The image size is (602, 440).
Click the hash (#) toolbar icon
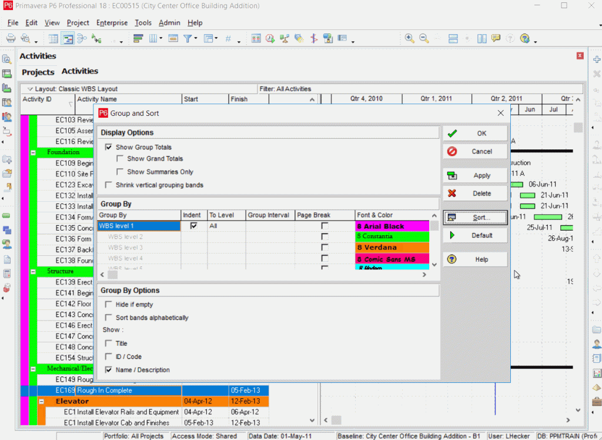[228, 38]
